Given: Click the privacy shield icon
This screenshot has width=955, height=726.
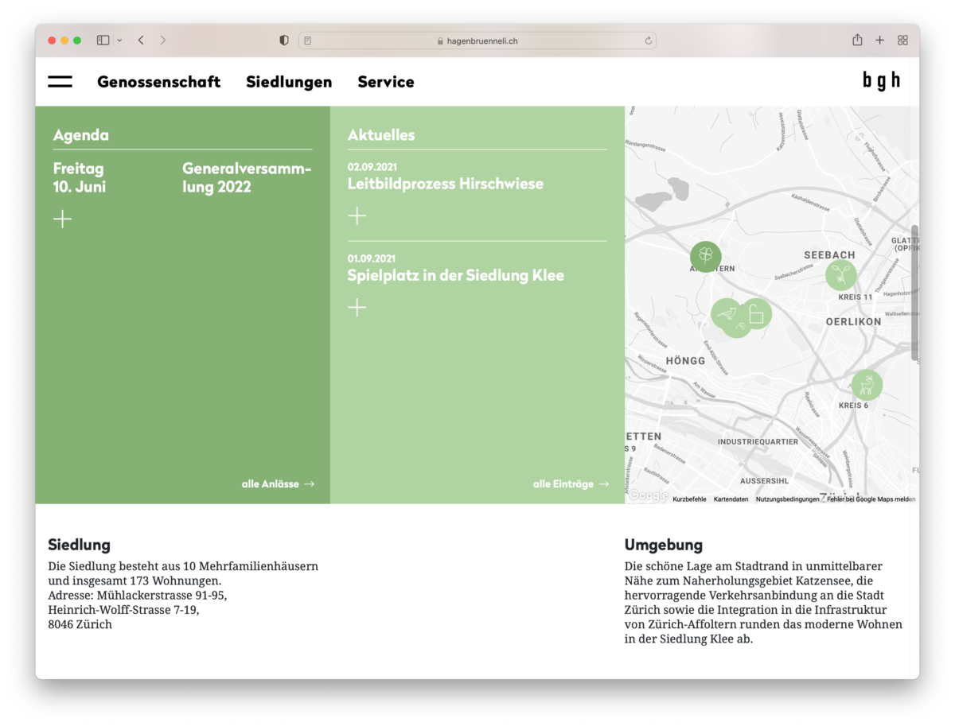Looking at the screenshot, I should (284, 40).
